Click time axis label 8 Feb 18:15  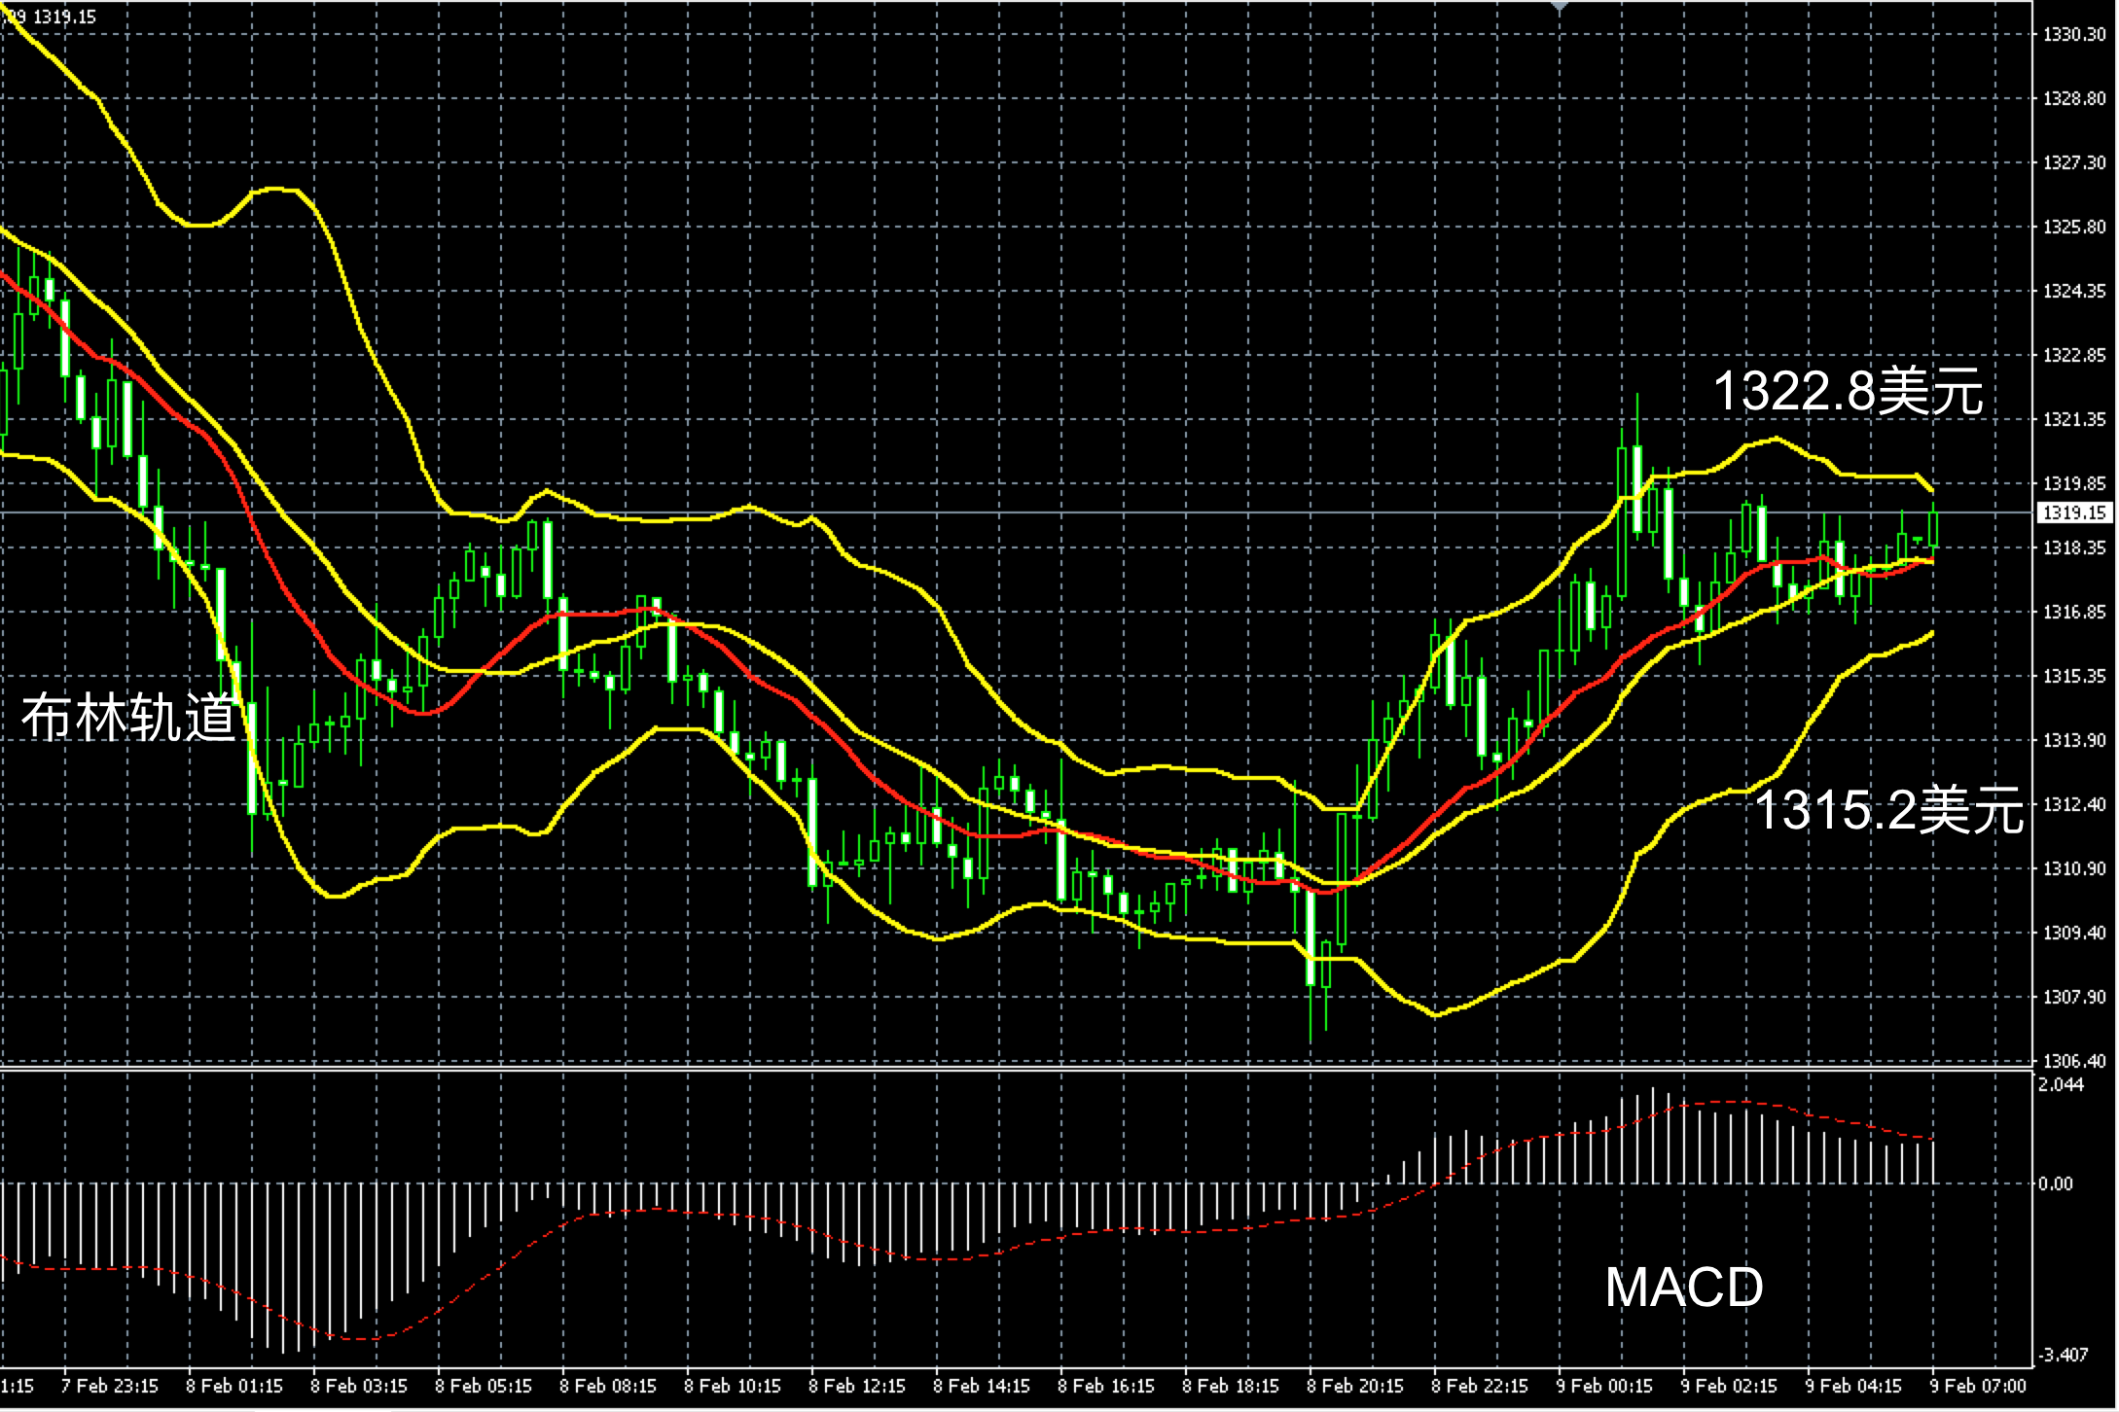coord(1231,1386)
